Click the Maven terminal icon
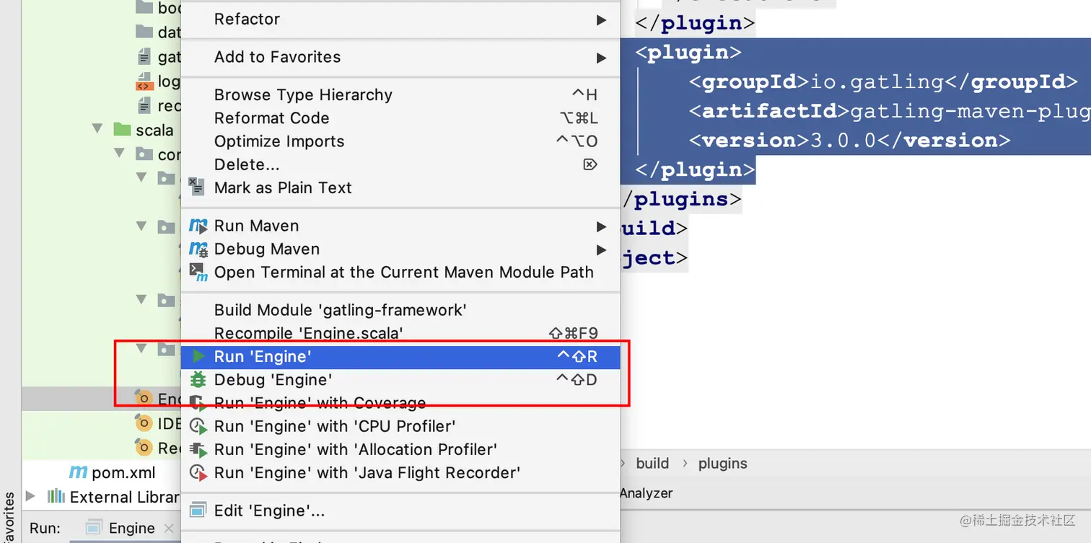The width and height of the screenshot is (1091, 543). (198, 273)
